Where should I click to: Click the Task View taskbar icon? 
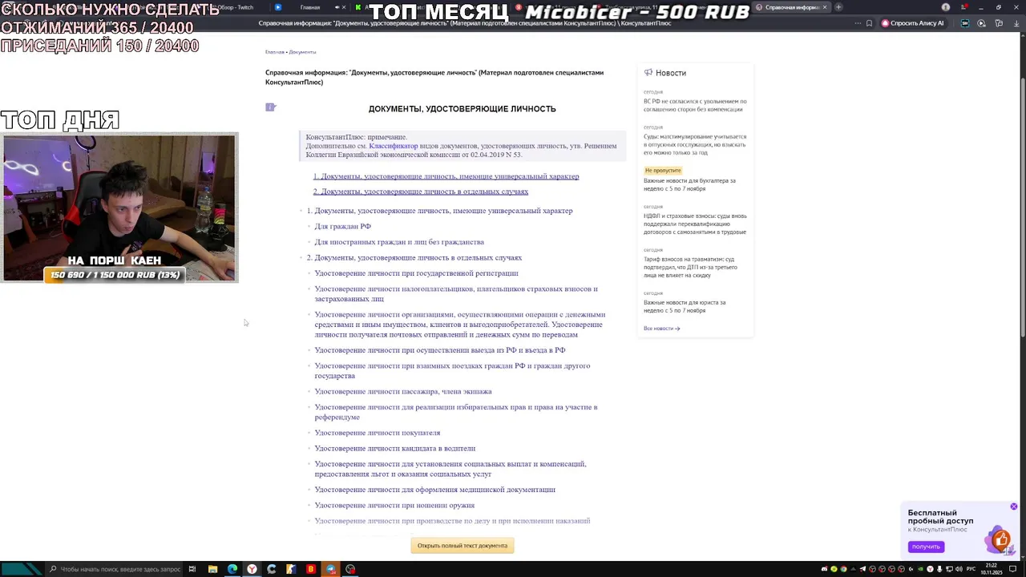(192, 569)
